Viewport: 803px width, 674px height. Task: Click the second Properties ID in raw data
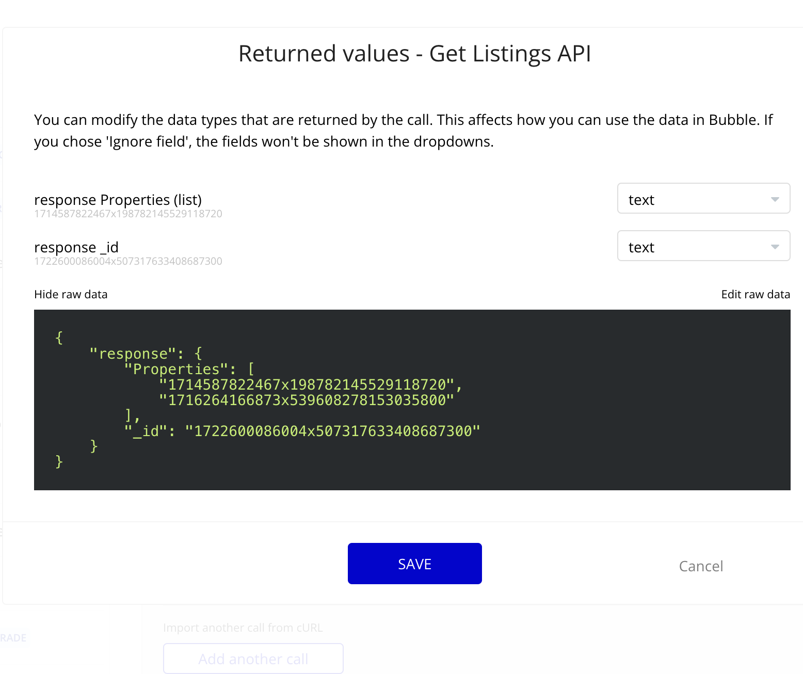point(307,399)
